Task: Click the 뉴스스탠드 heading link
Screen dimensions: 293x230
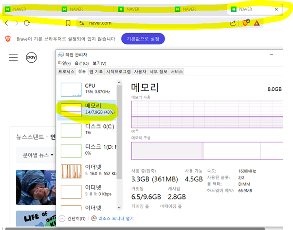Action: pyautogui.click(x=30, y=137)
